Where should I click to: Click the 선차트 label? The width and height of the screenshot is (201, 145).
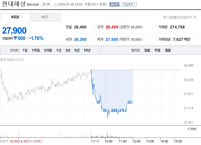[x=14, y=50]
